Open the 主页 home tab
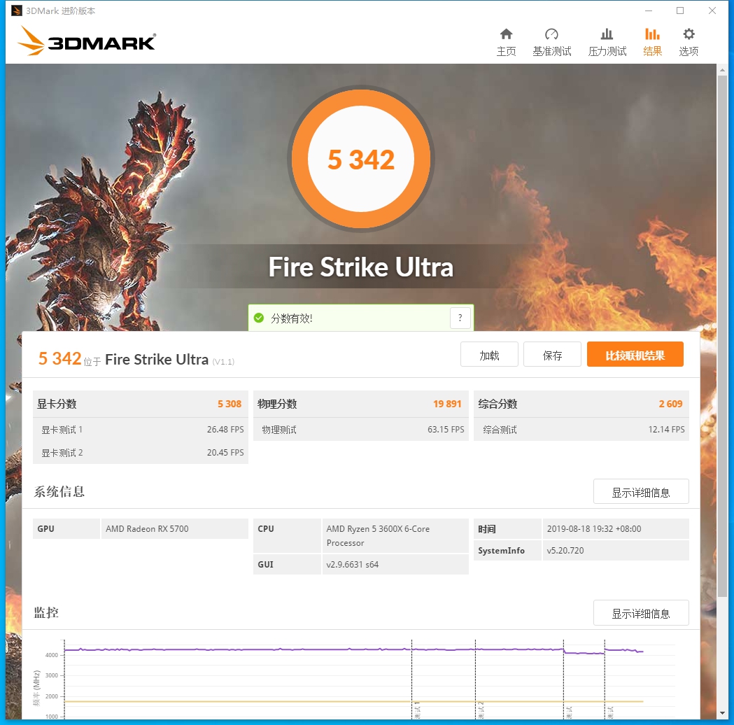The height and width of the screenshot is (725, 734). (x=506, y=42)
